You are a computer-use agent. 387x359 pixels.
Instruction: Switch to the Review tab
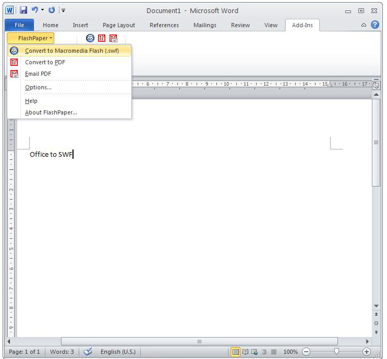click(x=240, y=25)
